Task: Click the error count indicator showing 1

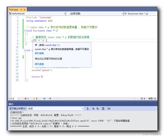Action: 27,99
